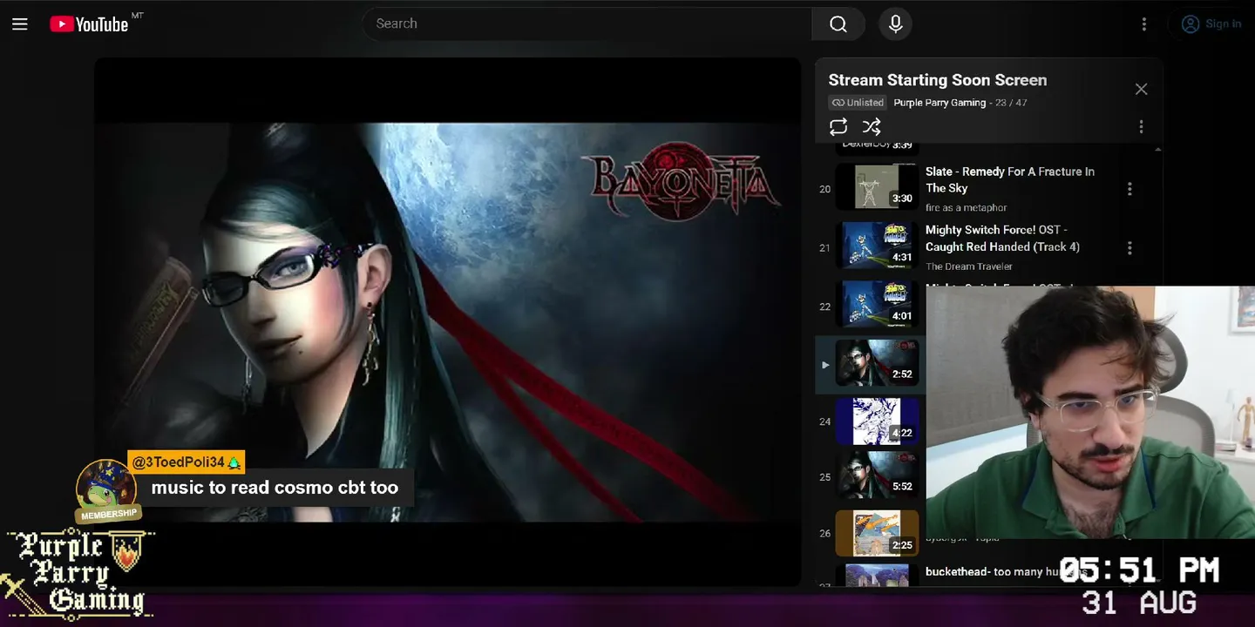Open the YouTube guide hamburger menu
This screenshot has width=1255, height=627.
click(20, 24)
